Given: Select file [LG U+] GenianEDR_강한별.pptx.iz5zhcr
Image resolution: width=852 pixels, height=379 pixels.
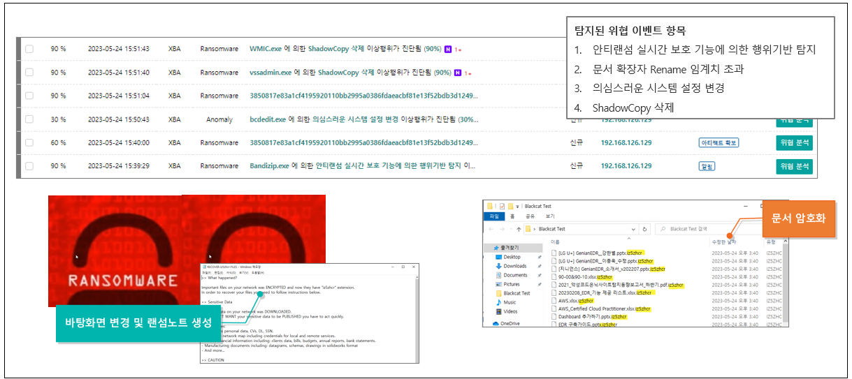Looking at the screenshot, I should click(x=598, y=253).
